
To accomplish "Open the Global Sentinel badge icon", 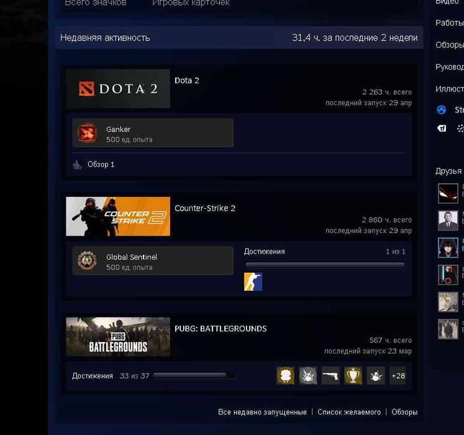I will pos(87,260).
